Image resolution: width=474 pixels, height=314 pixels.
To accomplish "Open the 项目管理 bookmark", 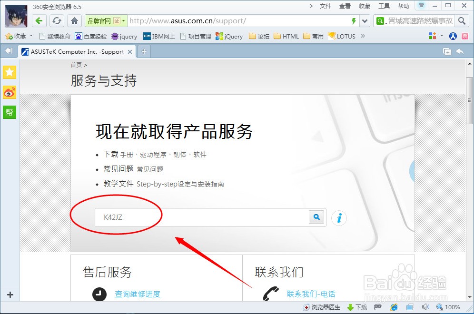I will tap(196, 36).
